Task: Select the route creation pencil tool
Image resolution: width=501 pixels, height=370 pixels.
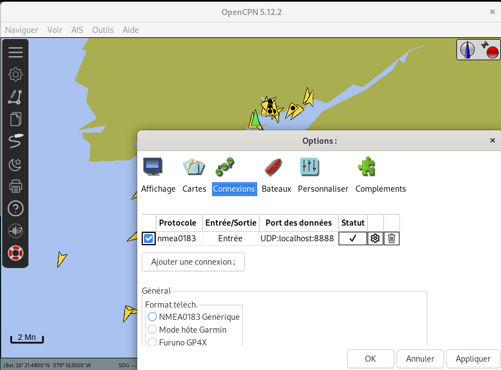Action: pyautogui.click(x=15, y=96)
